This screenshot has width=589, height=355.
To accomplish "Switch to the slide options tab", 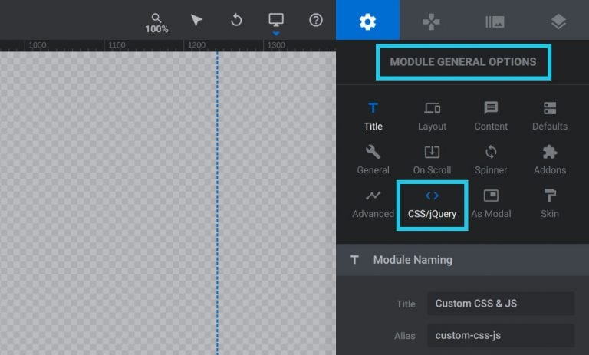I will tap(495, 21).
